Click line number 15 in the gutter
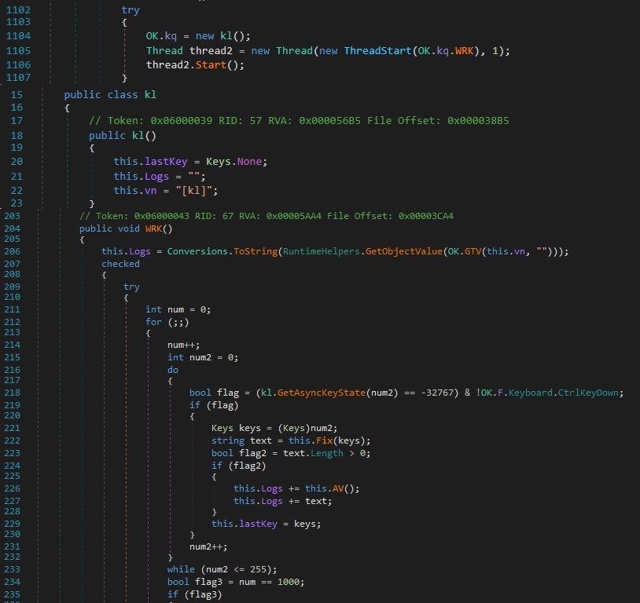Screen dimensions: 640x603 point(17,94)
